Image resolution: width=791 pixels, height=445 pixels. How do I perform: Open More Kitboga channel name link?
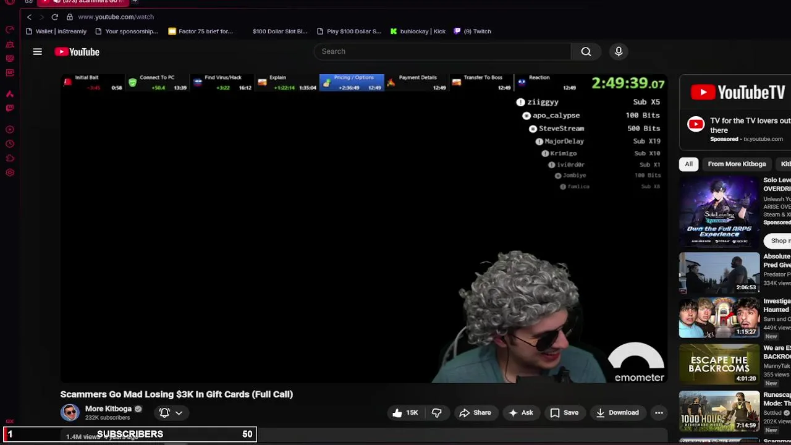point(108,409)
